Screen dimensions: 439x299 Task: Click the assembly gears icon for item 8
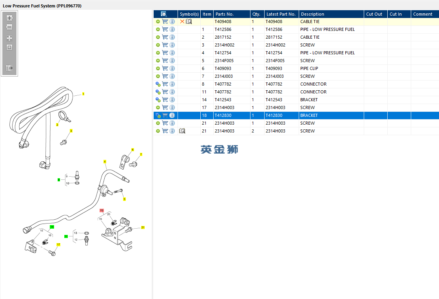click(158, 84)
